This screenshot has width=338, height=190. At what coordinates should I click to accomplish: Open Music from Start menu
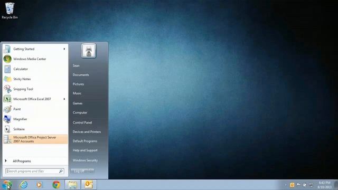click(x=77, y=93)
